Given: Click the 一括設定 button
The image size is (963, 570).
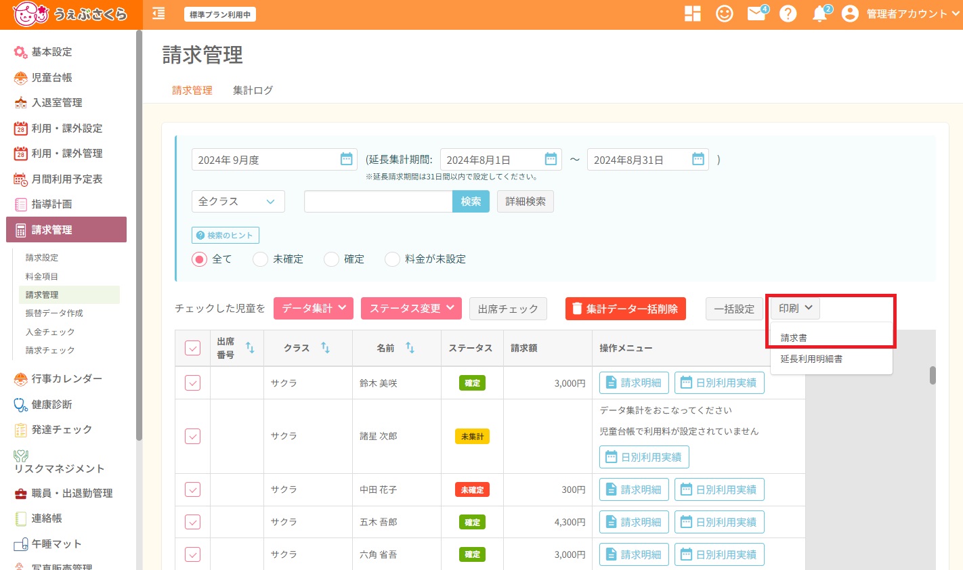Looking at the screenshot, I should [734, 309].
